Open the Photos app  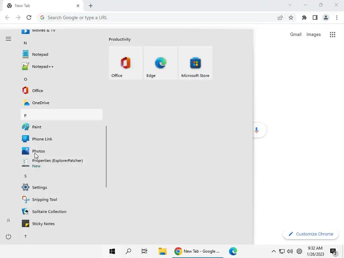click(x=61, y=151)
